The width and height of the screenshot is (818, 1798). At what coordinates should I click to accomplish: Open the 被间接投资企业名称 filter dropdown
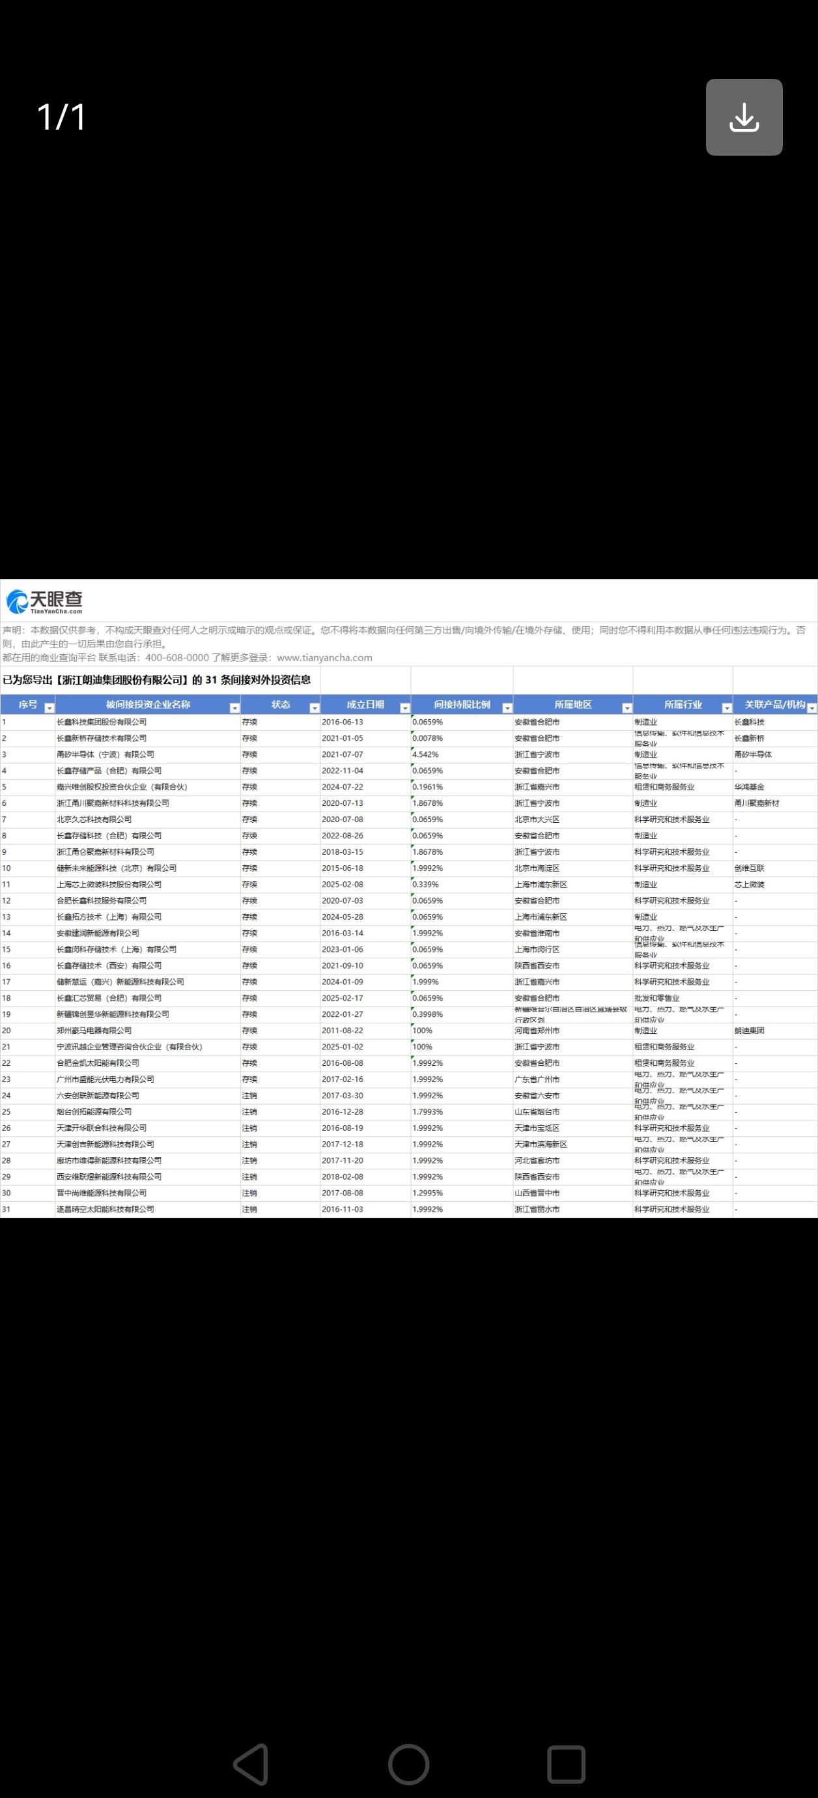pyautogui.click(x=234, y=707)
